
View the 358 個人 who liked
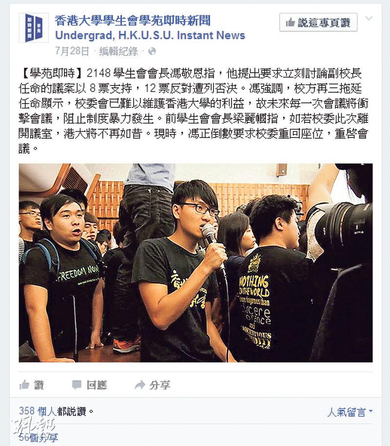(38, 411)
